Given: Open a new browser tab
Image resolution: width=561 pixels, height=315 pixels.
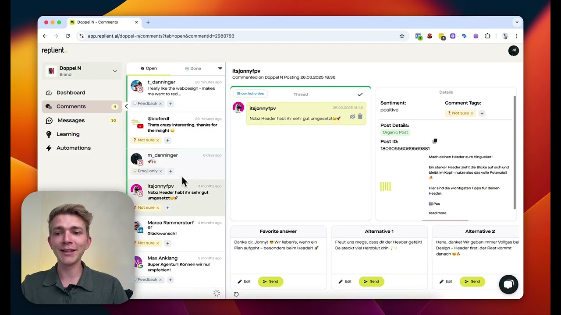Looking at the screenshot, I should coord(148,22).
